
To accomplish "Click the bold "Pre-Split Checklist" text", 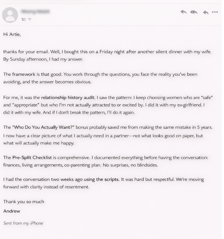I will pyautogui.click(x=32, y=157).
